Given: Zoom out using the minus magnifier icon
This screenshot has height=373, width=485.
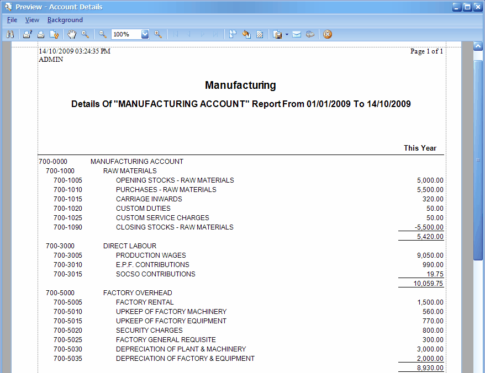Looking at the screenshot, I should 103,34.
